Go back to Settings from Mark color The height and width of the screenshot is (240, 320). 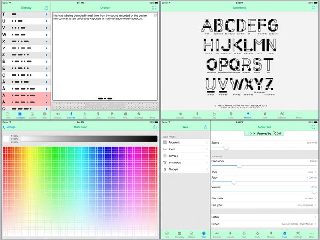point(9,127)
